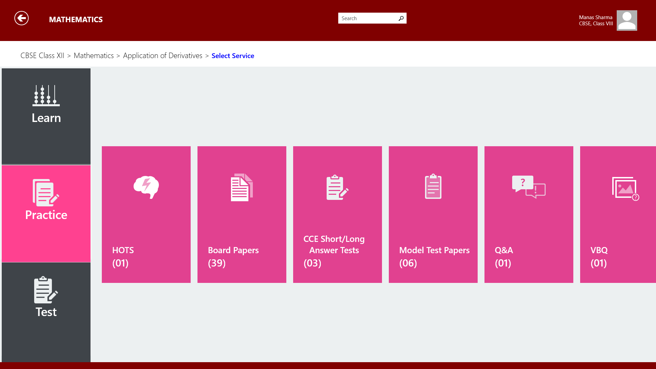Go to CBSE Class XII breadcrumb
This screenshot has height=369, width=656.
pyautogui.click(x=42, y=56)
